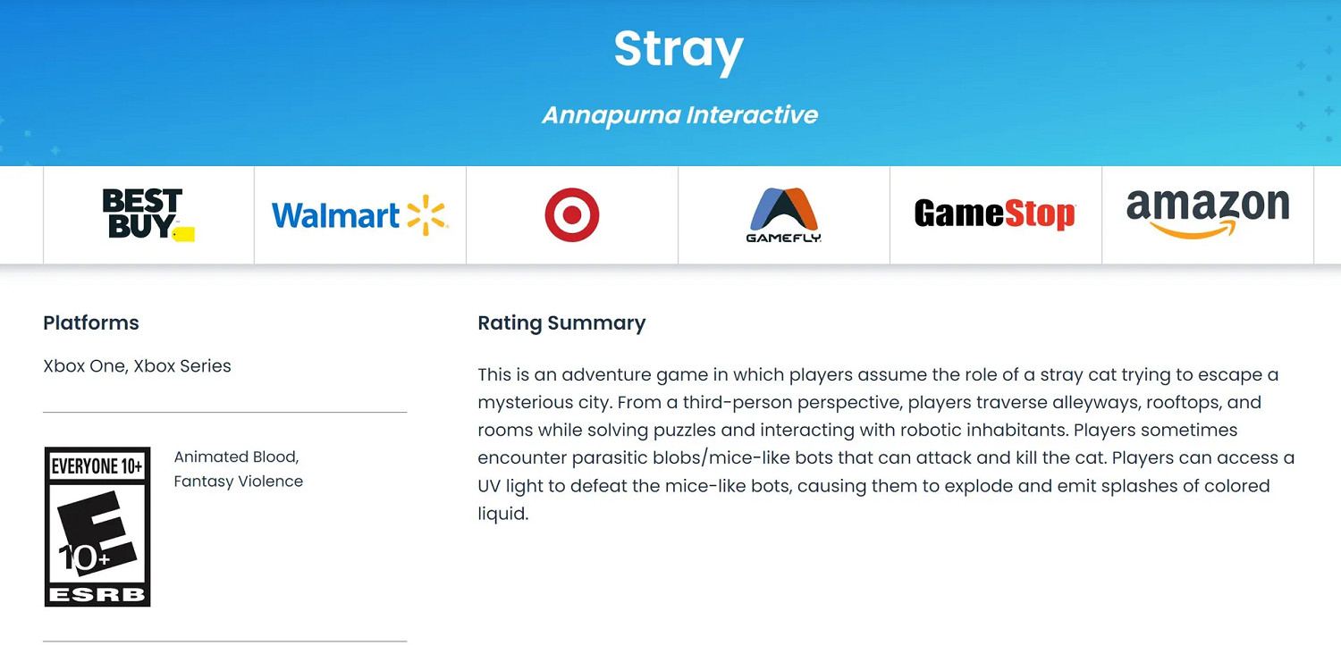Select the Target bullseye logo

pos(571,214)
